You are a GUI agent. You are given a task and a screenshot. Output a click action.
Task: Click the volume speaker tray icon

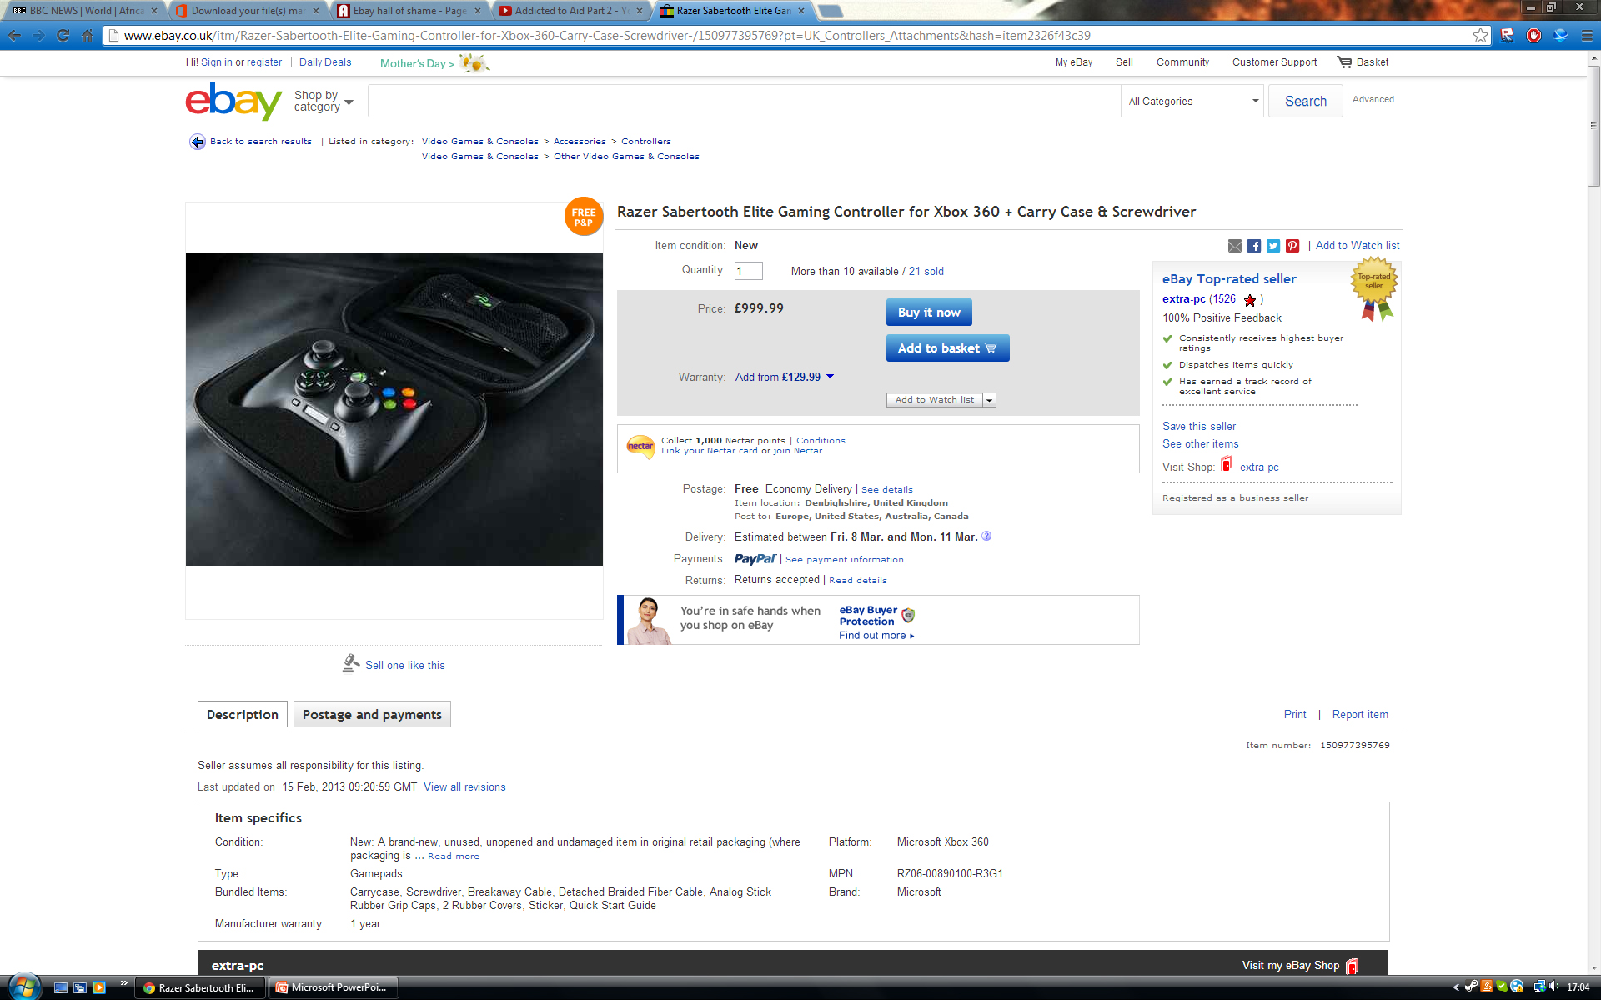[1554, 987]
